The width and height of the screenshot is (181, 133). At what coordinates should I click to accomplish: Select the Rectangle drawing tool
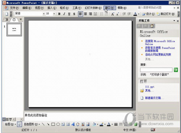(53, 124)
